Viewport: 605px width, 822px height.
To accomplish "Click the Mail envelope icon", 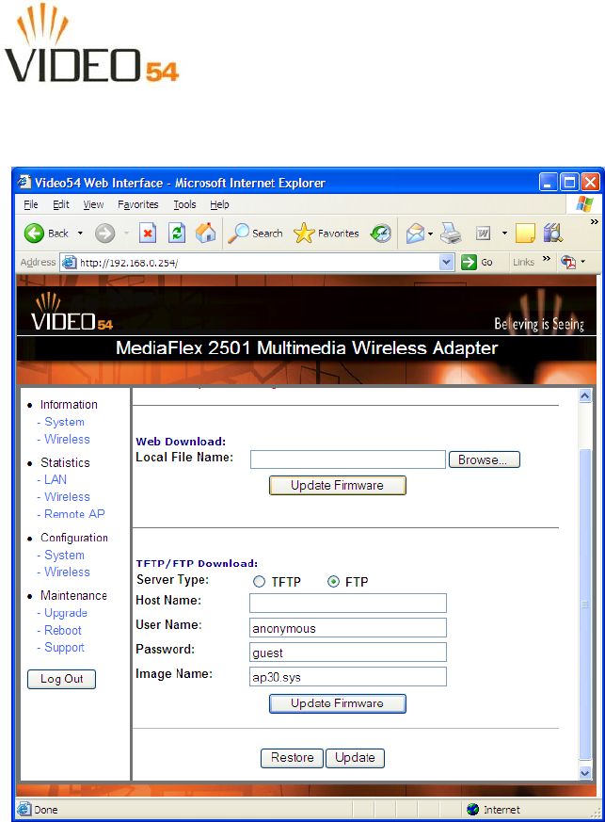I will pyautogui.click(x=415, y=234).
